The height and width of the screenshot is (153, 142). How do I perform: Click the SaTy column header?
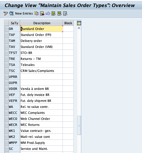pyautogui.click(x=14, y=23)
